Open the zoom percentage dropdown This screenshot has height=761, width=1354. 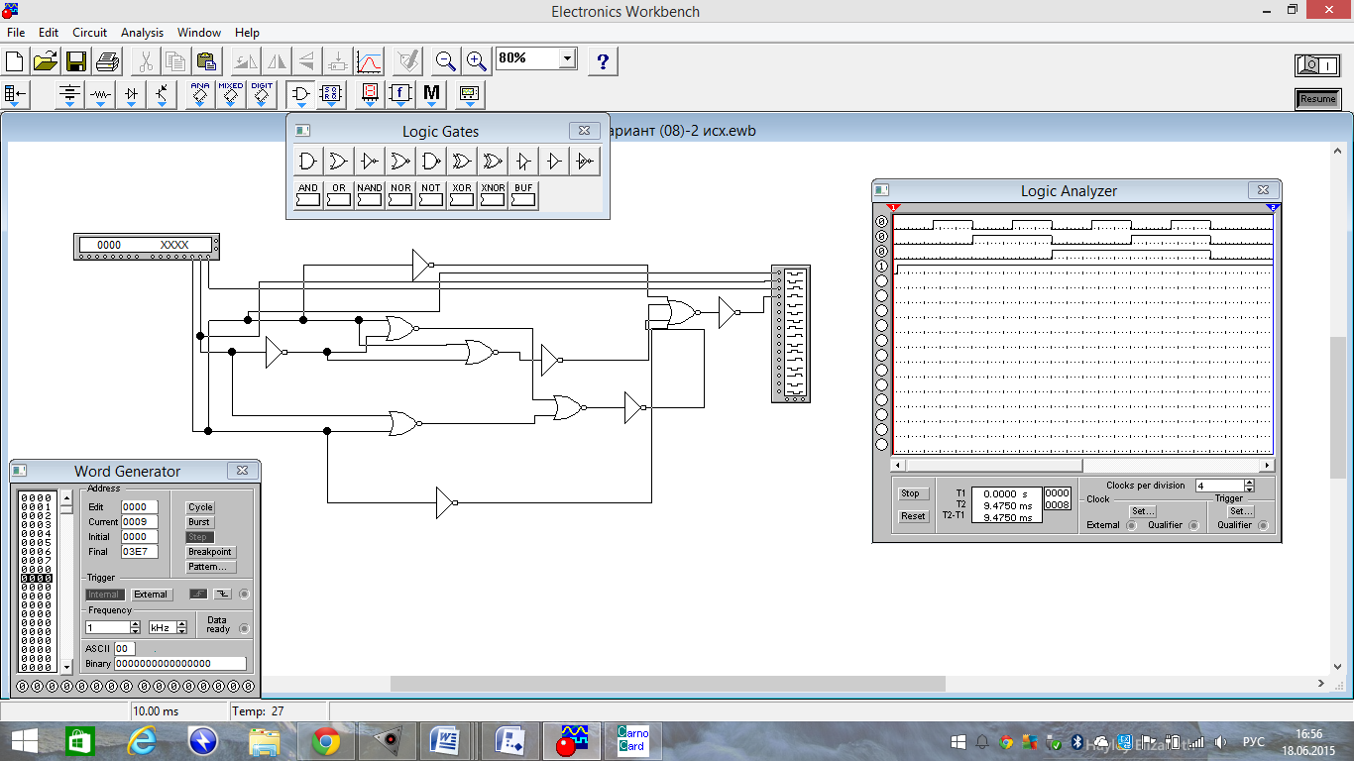[567, 58]
